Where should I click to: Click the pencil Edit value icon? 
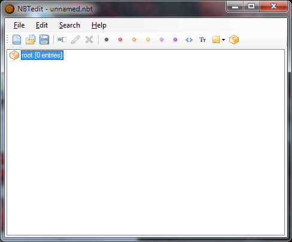75,40
